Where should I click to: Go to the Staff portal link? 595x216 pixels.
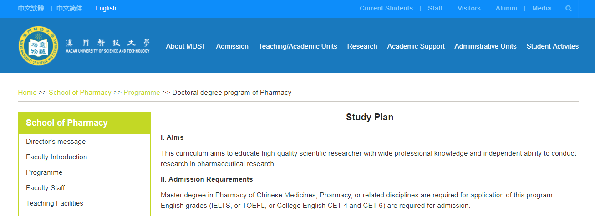435,8
